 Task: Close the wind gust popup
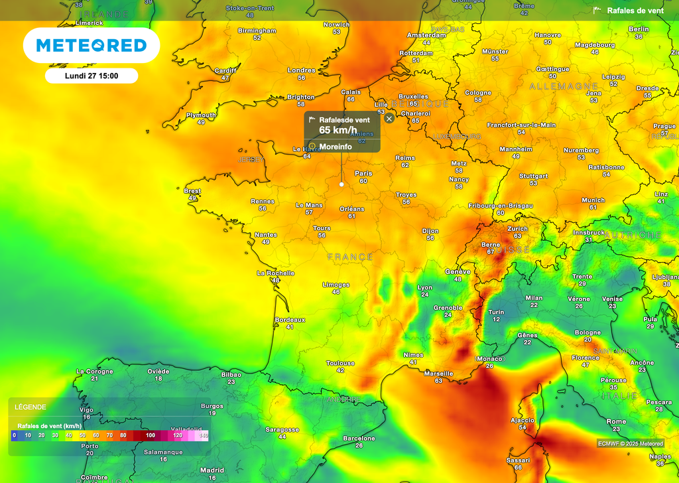(389, 118)
